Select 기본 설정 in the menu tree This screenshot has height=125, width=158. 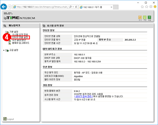(13, 32)
